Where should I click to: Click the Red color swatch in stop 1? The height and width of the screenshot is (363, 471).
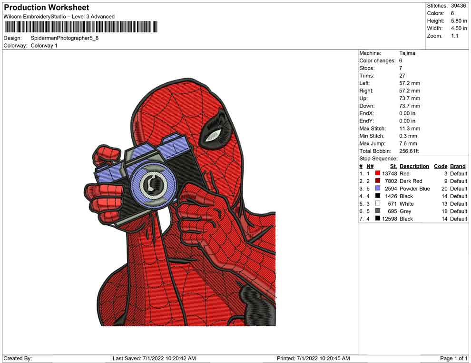378,173
